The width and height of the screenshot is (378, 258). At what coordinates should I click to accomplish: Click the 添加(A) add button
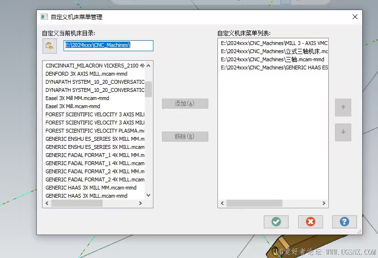[185, 104]
